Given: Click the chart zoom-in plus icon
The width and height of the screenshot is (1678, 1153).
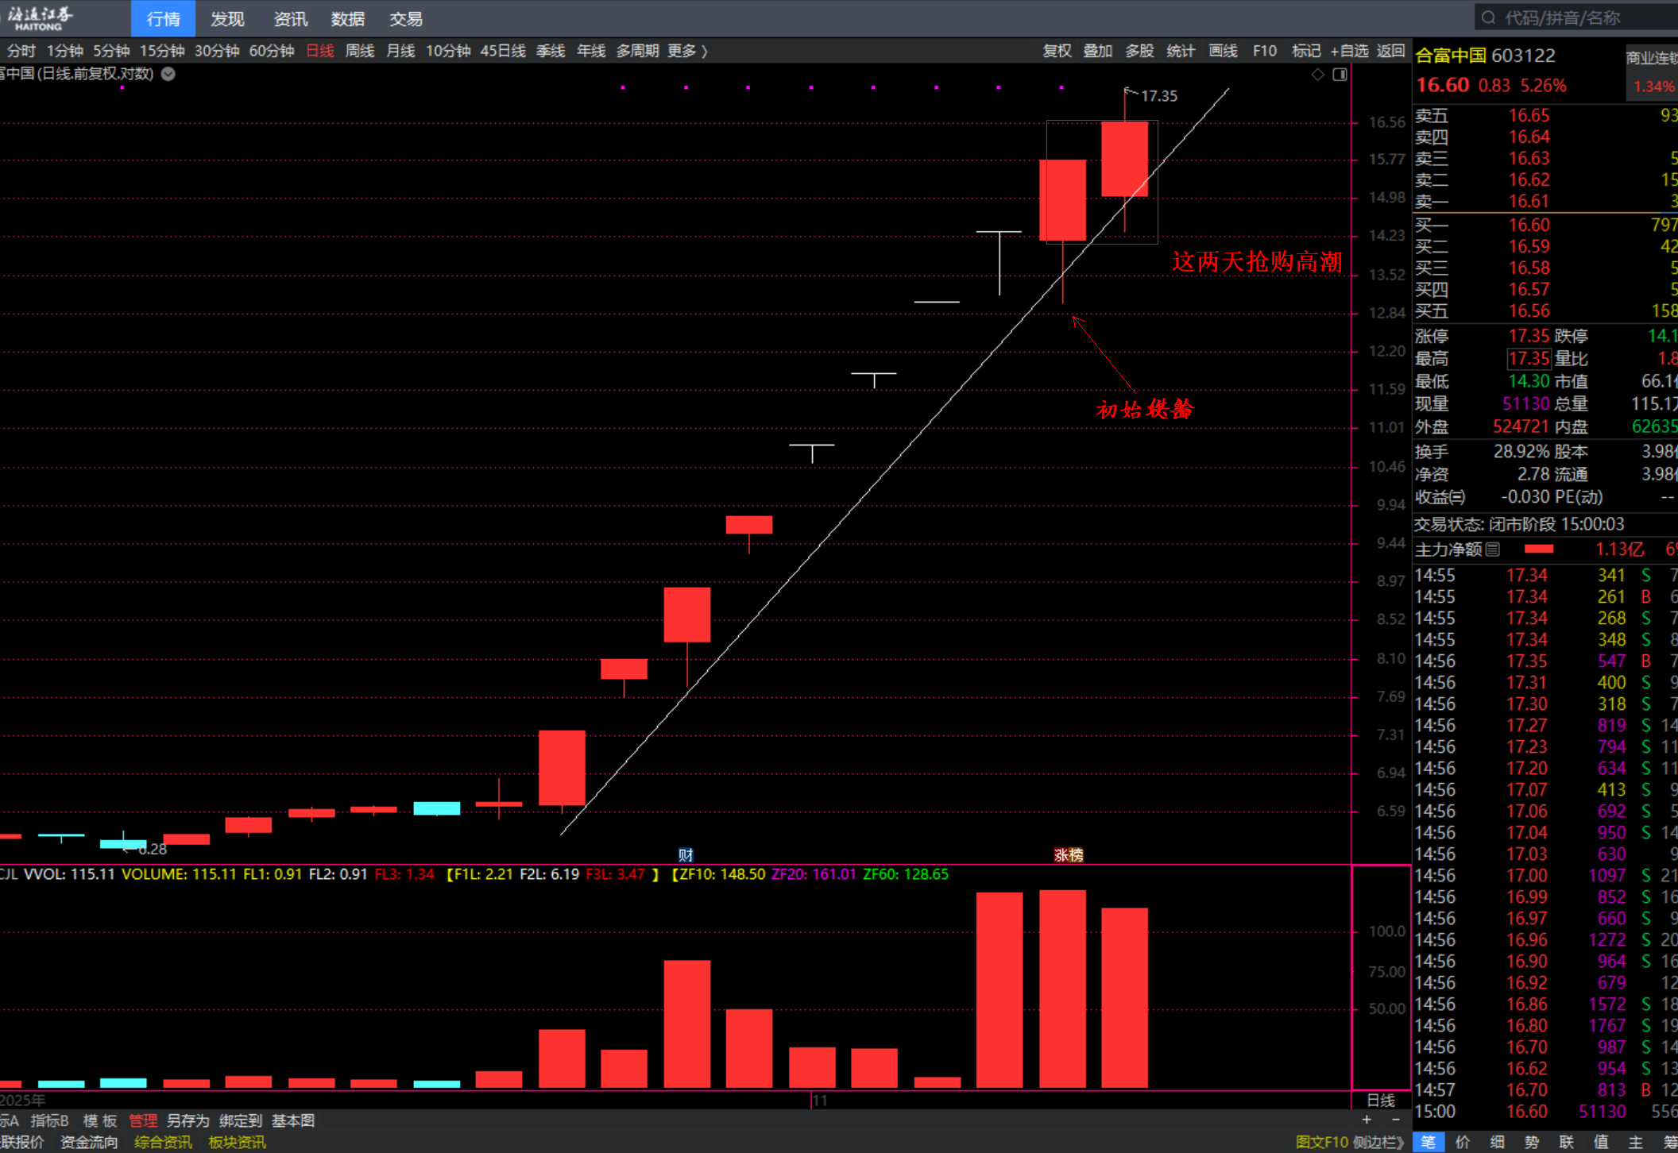Looking at the screenshot, I should pos(1367,1120).
